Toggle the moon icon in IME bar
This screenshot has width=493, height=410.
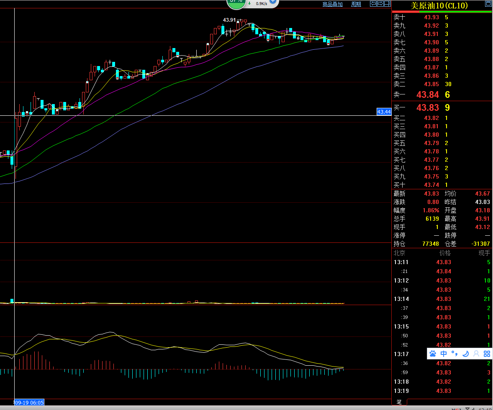tap(465, 354)
